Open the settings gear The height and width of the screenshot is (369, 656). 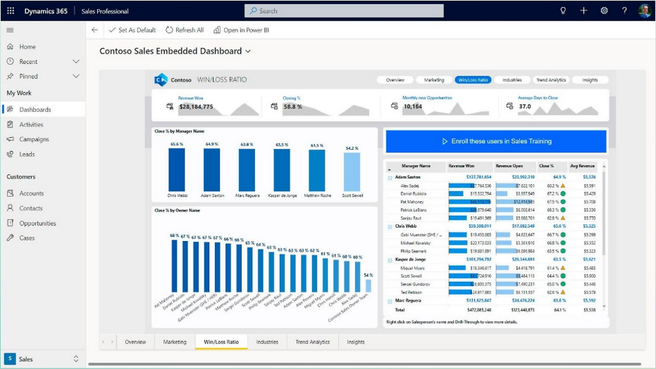(604, 11)
